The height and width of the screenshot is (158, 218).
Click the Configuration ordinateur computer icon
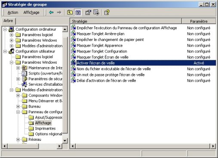[12, 29]
